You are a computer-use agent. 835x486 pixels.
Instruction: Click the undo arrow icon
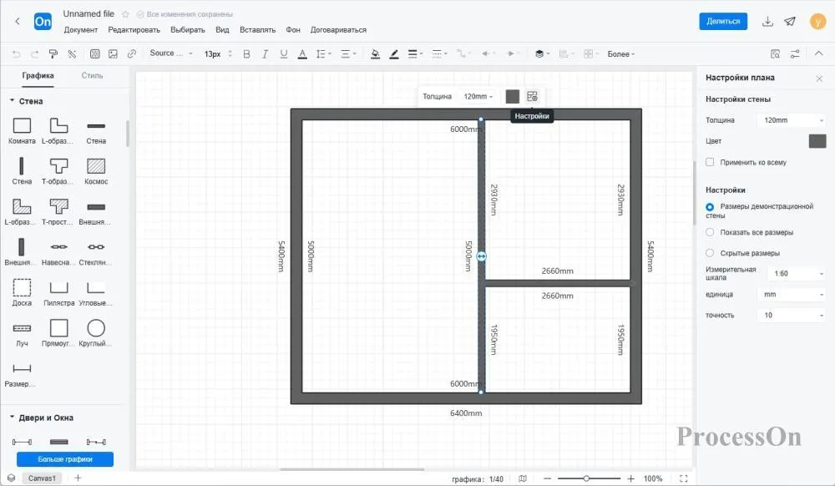tap(16, 53)
